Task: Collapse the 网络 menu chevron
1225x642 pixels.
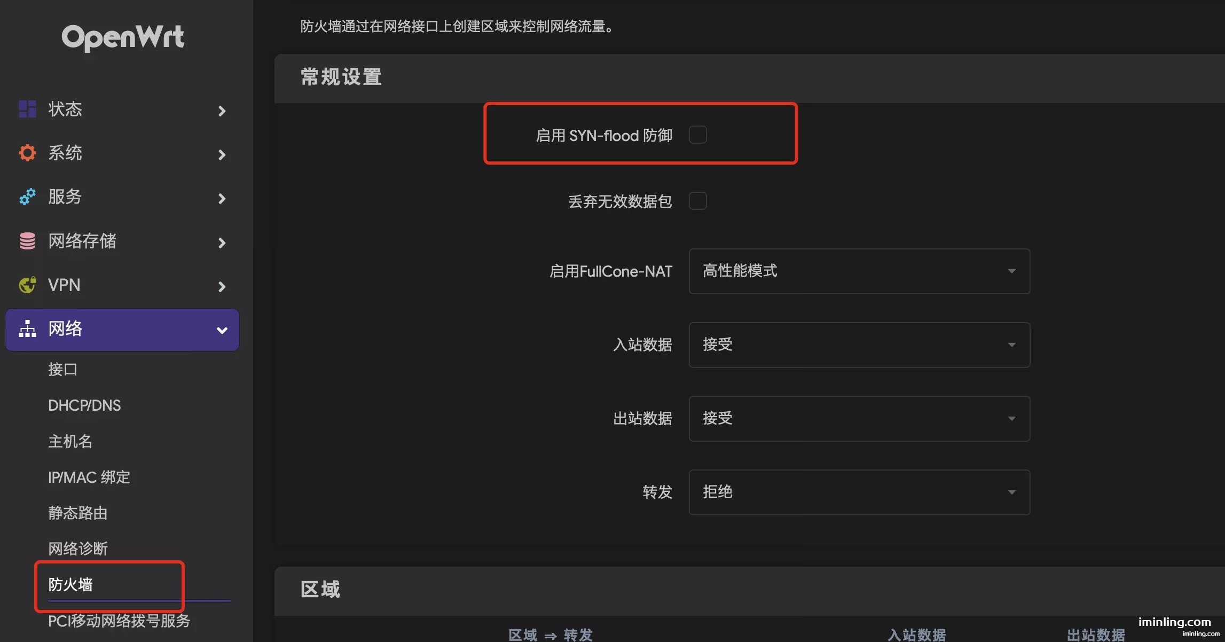Action: 222,331
